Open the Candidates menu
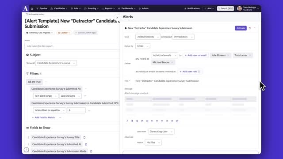 59,8
